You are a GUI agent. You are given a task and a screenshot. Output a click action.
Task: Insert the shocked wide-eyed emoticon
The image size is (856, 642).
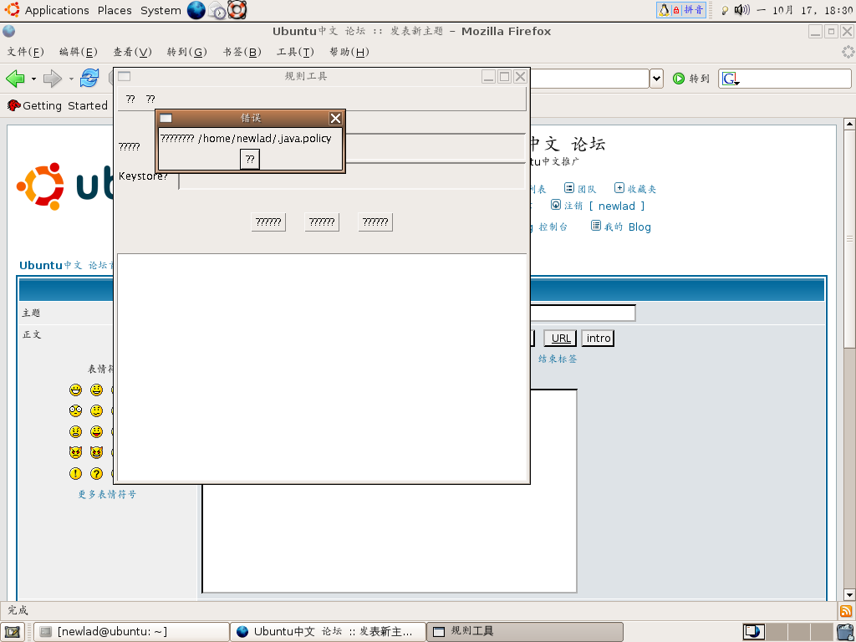tap(75, 410)
